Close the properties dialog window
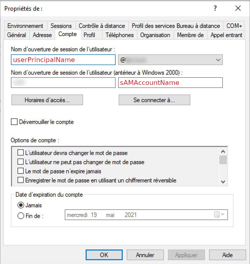The height and width of the screenshot is (264, 250). [238, 8]
